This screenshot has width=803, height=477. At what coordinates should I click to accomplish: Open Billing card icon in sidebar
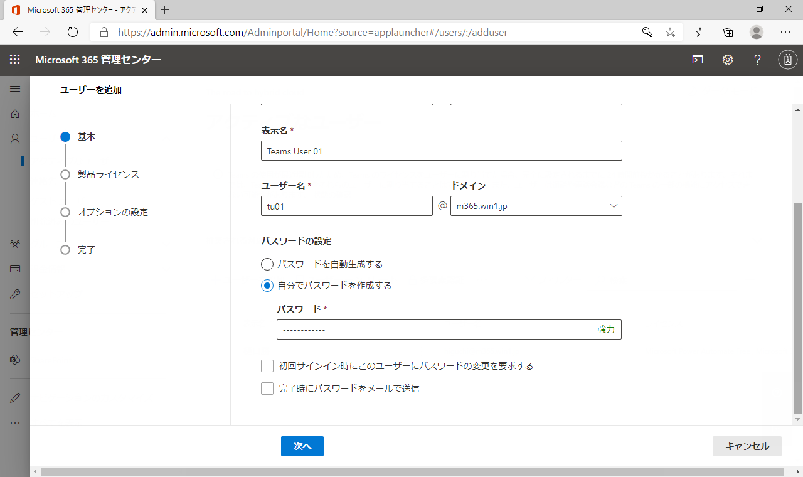pos(15,269)
